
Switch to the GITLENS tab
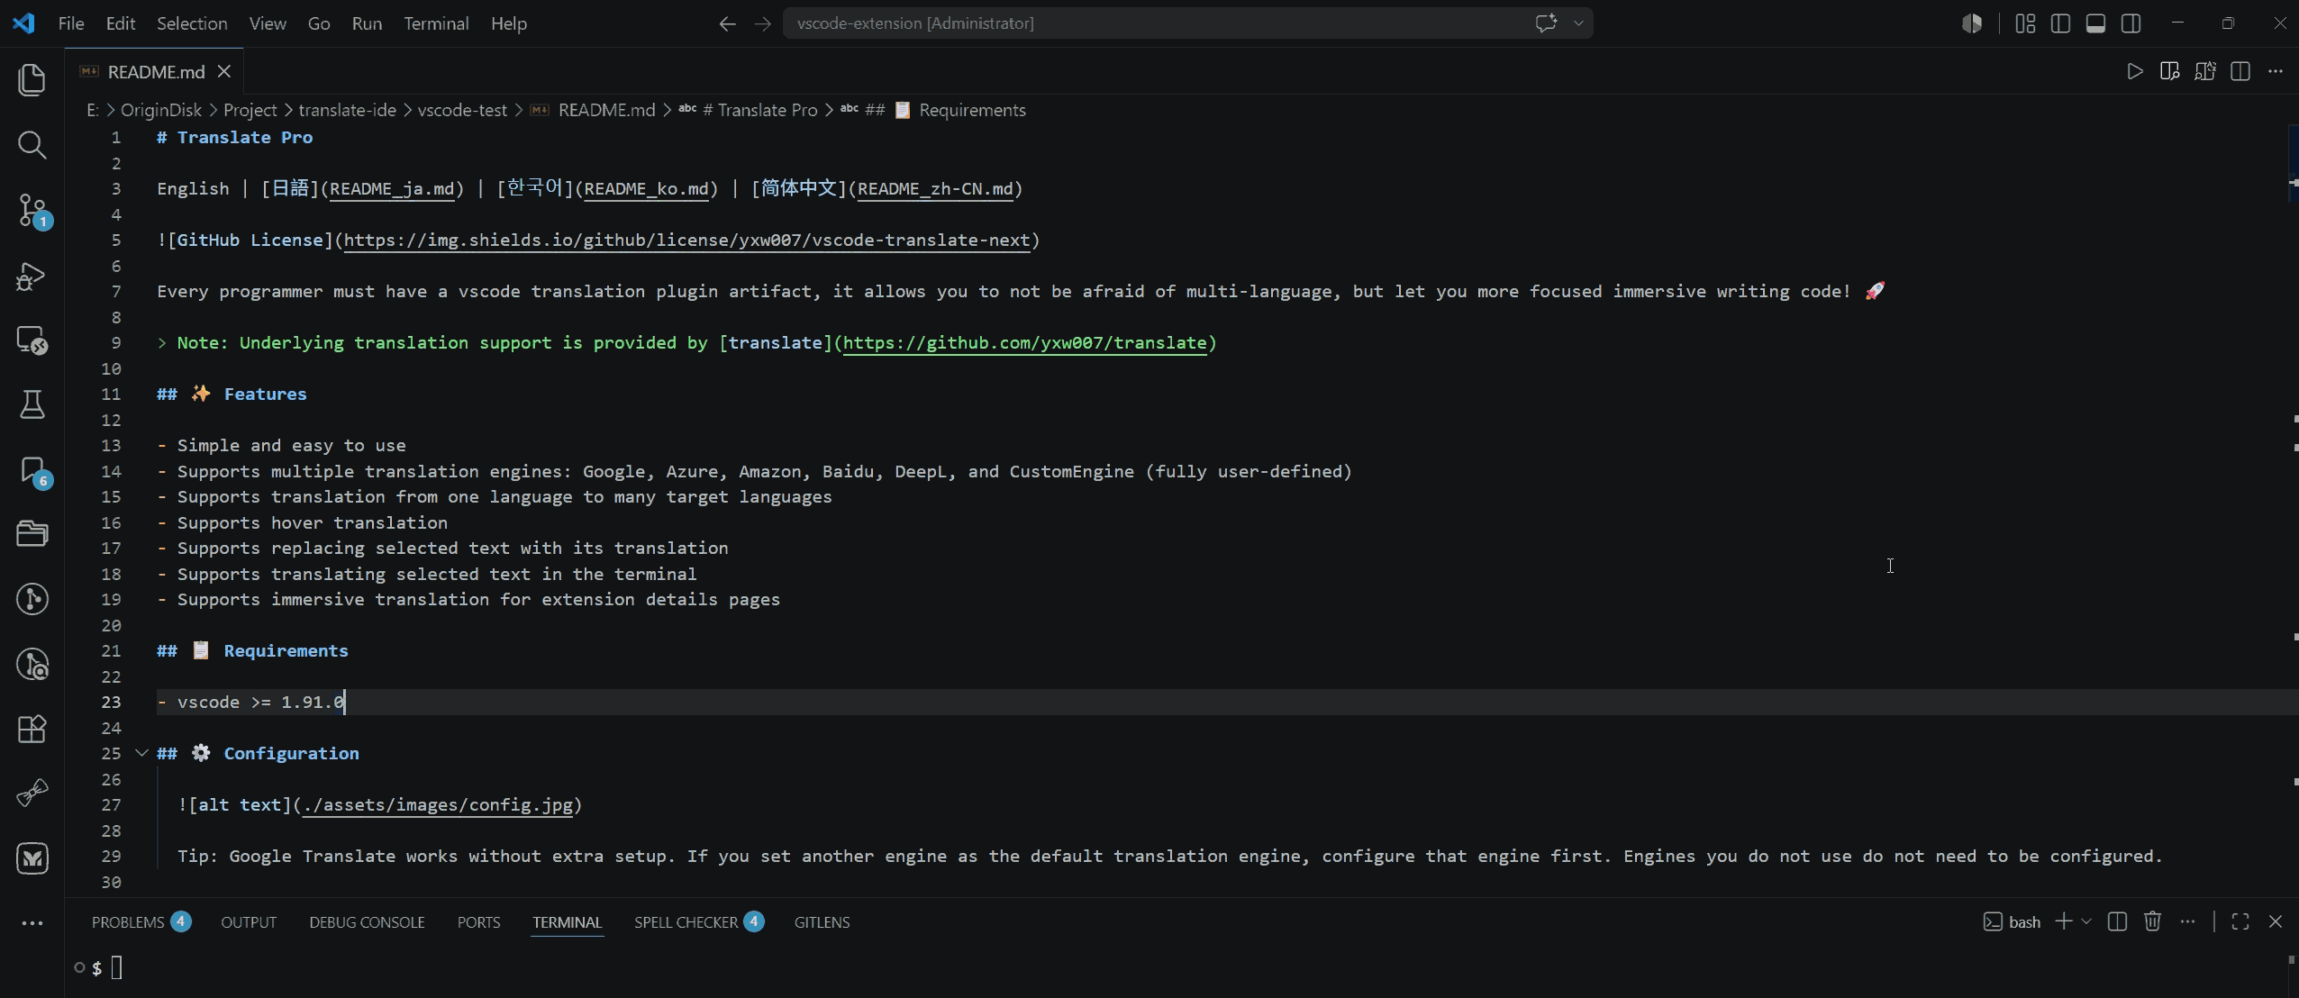coord(822,922)
